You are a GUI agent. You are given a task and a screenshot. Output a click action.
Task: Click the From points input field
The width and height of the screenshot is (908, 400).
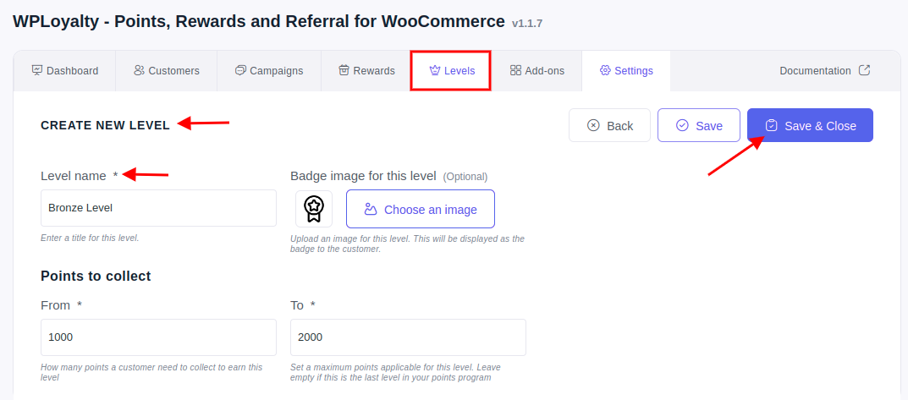click(159, 337)
